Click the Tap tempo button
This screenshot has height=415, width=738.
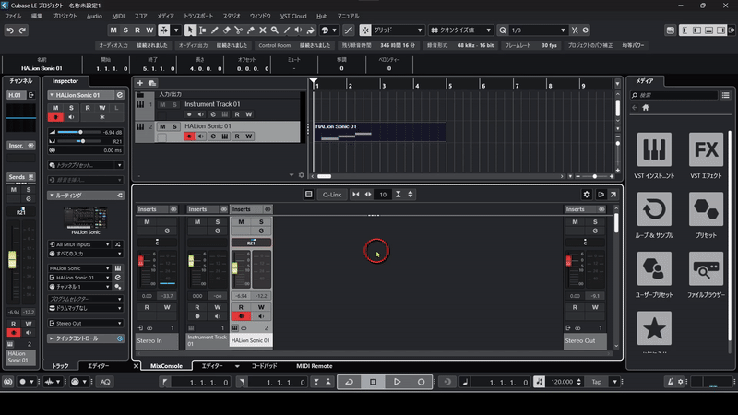pos(596,382)
